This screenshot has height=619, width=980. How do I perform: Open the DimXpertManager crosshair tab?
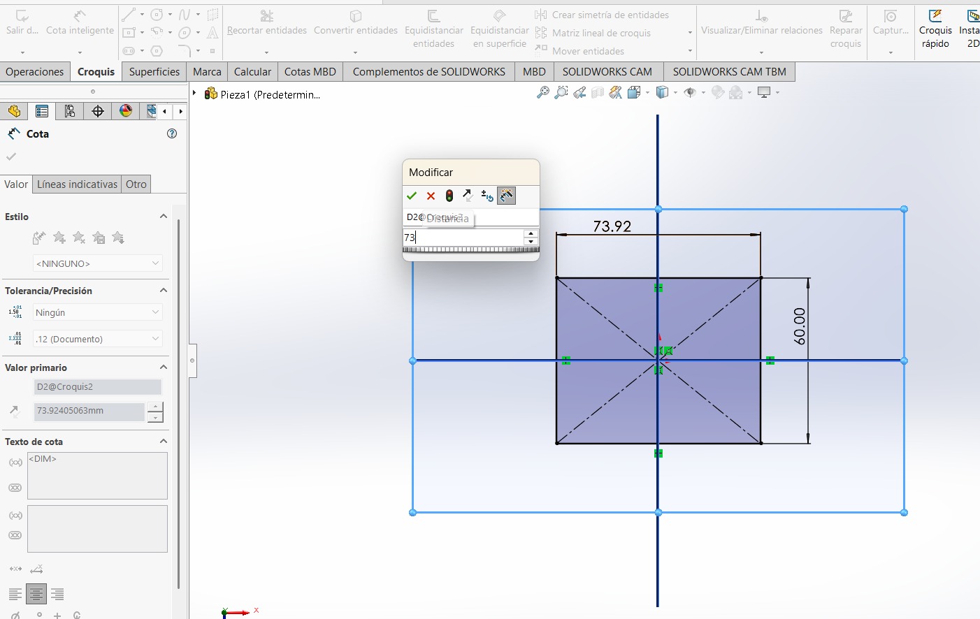[x=98, y=111]
